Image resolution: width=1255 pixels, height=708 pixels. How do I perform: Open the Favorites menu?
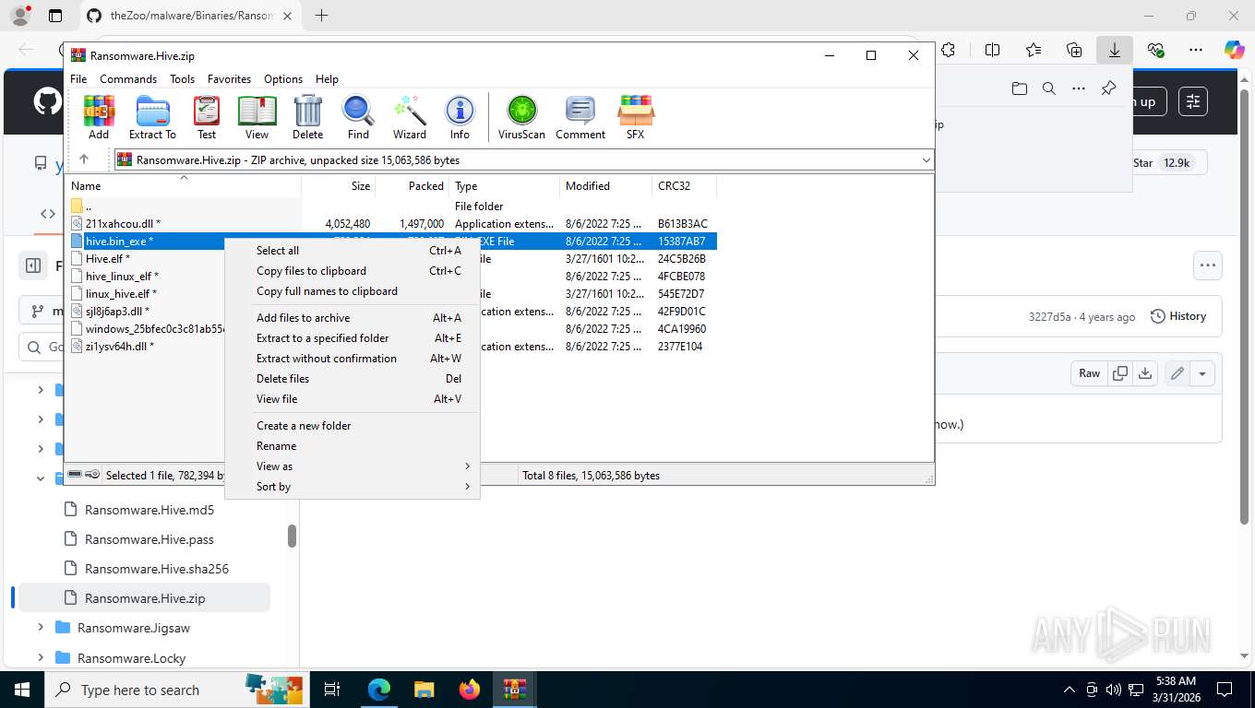click(229, 79)
